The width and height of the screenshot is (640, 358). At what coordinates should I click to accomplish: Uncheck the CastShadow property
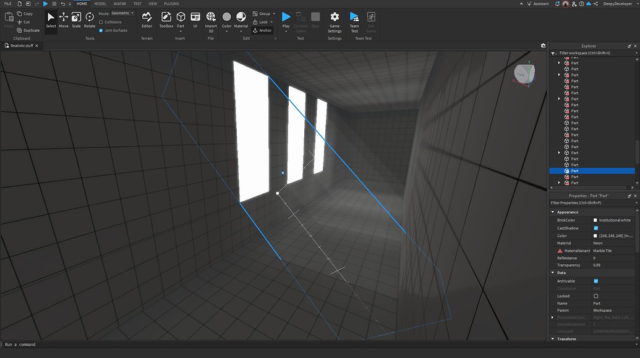[x=595, y=228]
